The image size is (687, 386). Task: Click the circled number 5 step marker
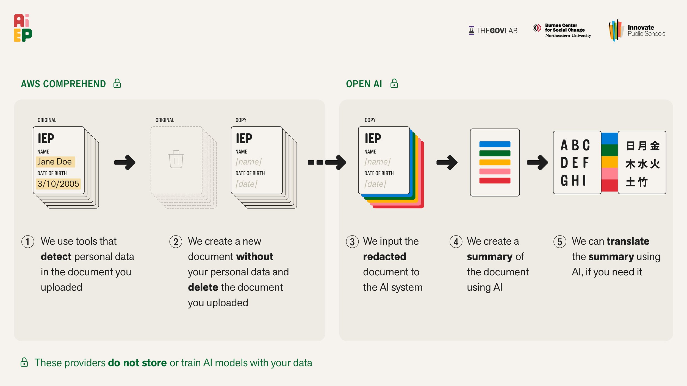click(x=560, y=242)
